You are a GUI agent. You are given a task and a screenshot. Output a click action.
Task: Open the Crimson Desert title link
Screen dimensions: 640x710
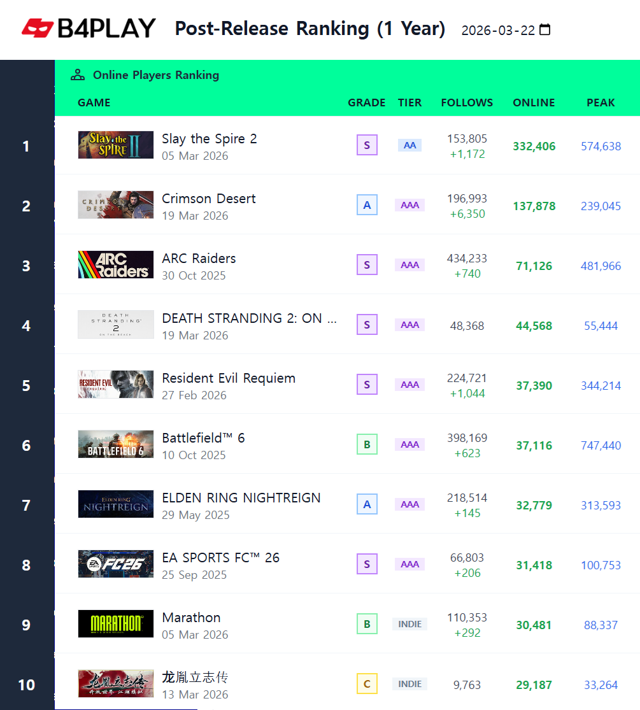coord(209,198)
